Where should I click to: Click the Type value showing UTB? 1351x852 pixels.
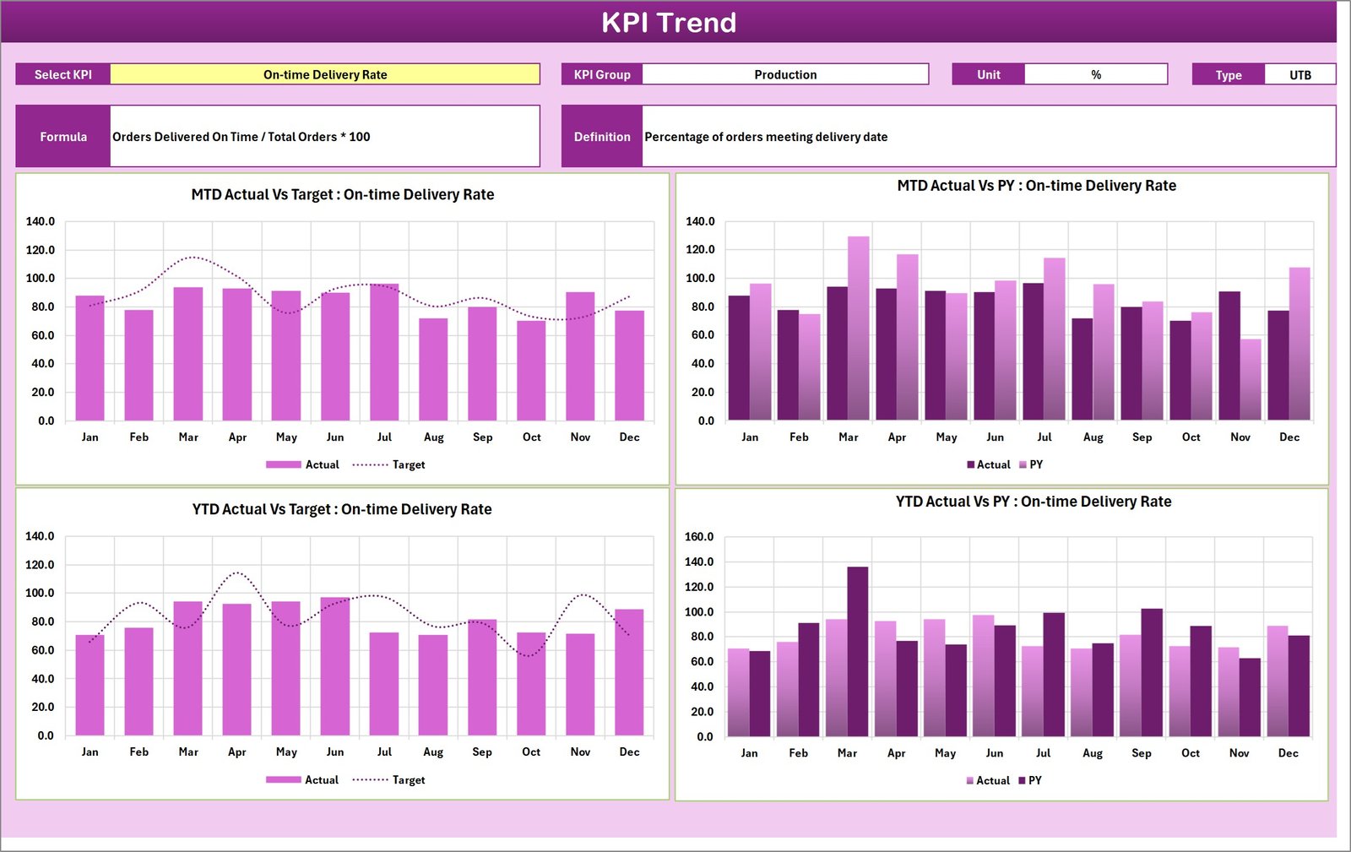click(x=1299, y=74)
